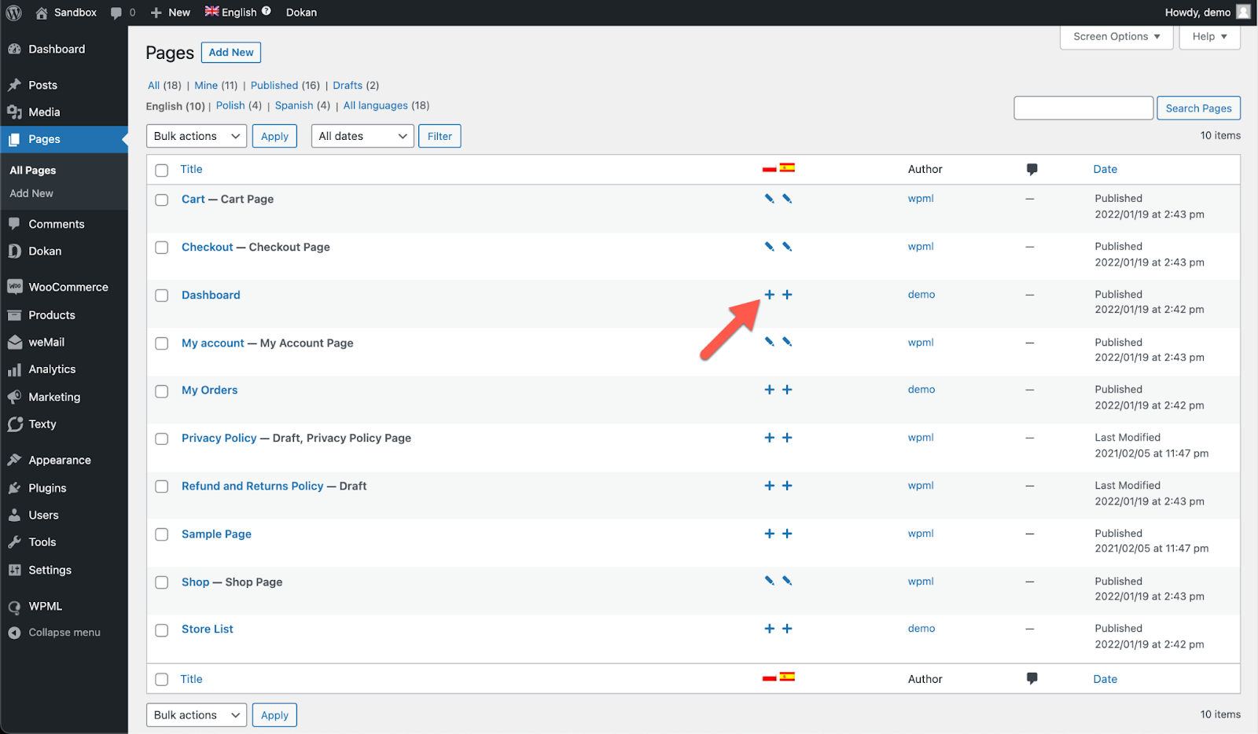Click the language help question-mark icon
This screenshot has height=734, width=1258.
(x=267, y=11)
